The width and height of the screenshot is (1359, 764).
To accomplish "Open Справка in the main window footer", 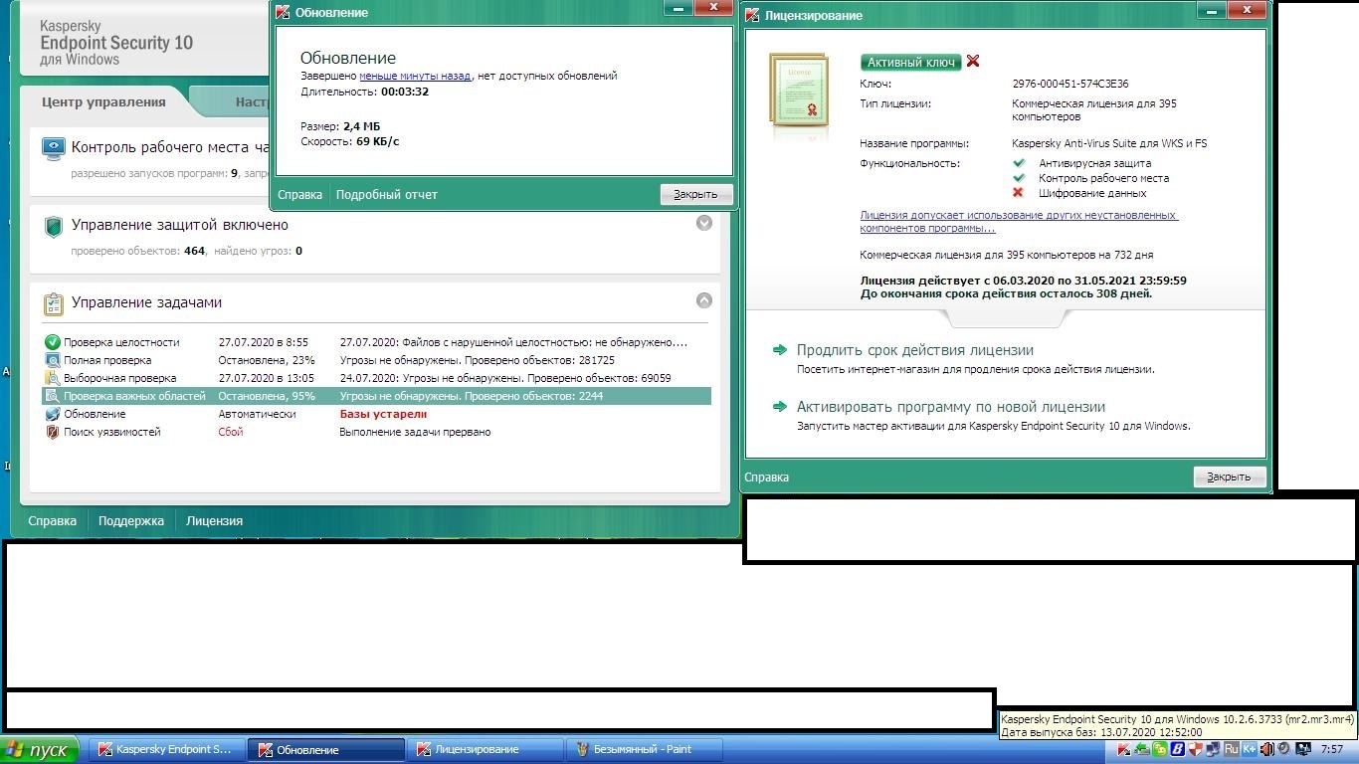I will click(x=52, y=520).
